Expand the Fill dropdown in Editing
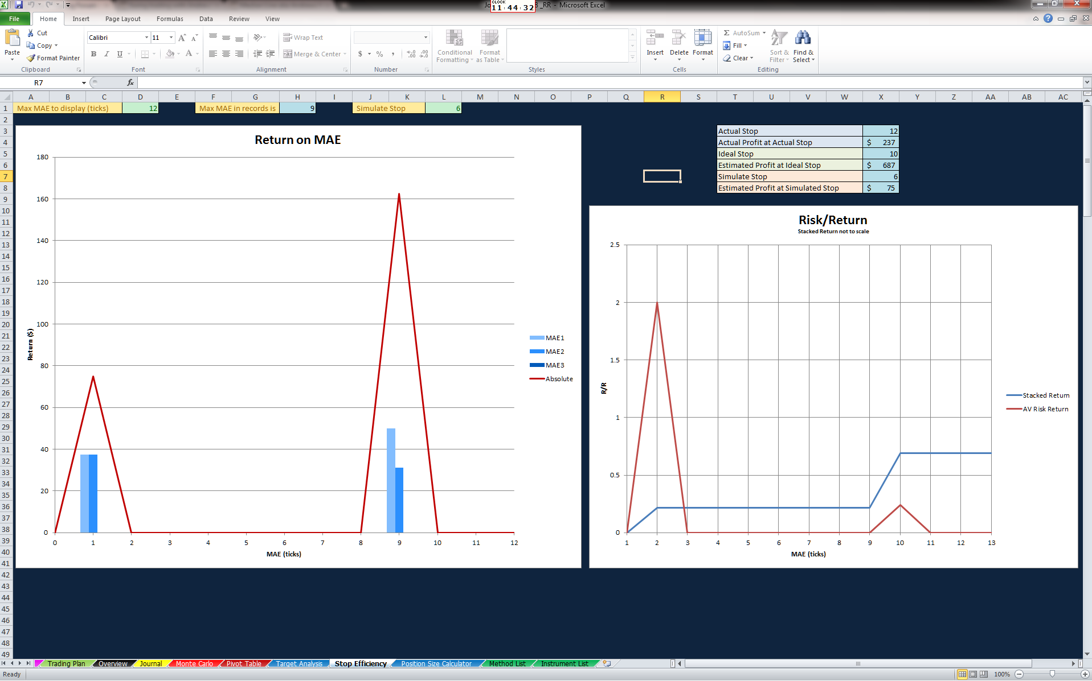This screenshot has width=1092, height=681. pos(745,46)
